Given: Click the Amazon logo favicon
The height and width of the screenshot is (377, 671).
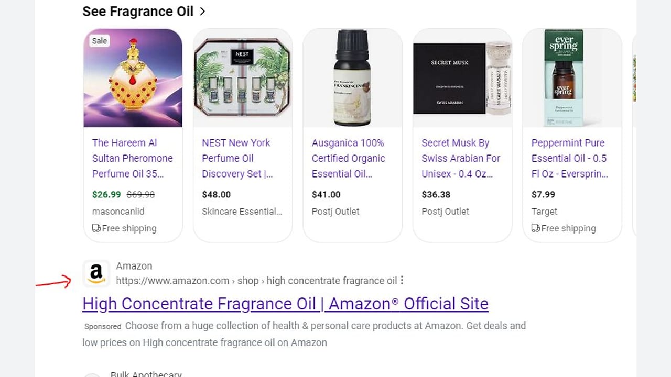Looking at the screenshot, I should point(96,273).
